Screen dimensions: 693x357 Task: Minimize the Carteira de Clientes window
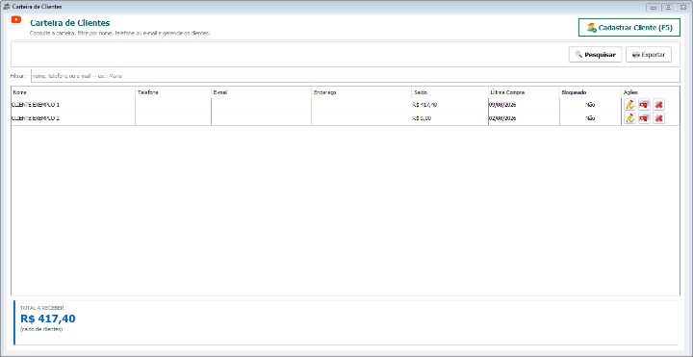(653, 7)
